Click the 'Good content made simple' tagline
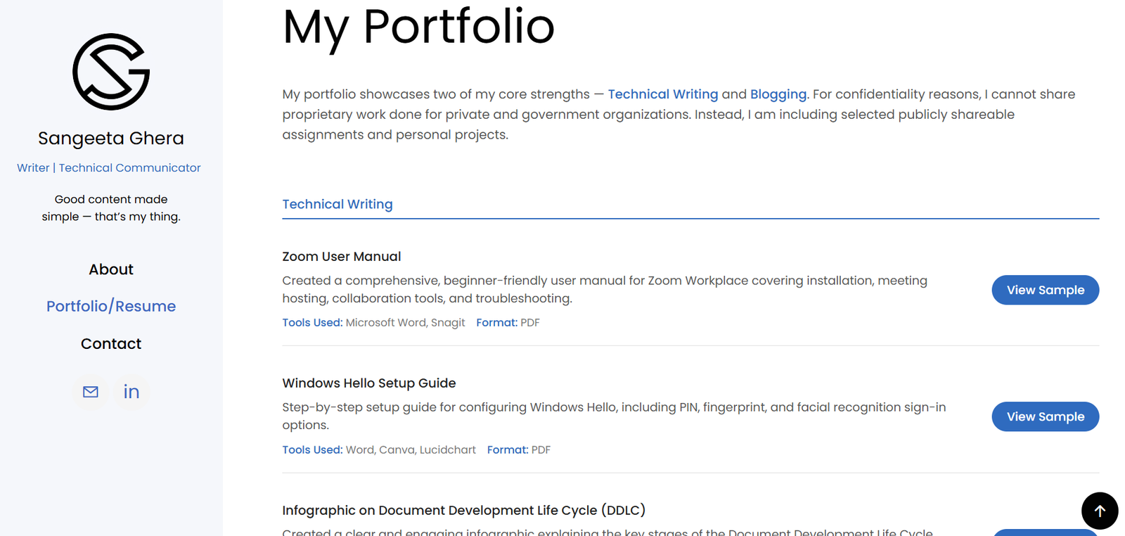Screen dimensions: 1125x536 pyautogui.click(x=111, y=208)
